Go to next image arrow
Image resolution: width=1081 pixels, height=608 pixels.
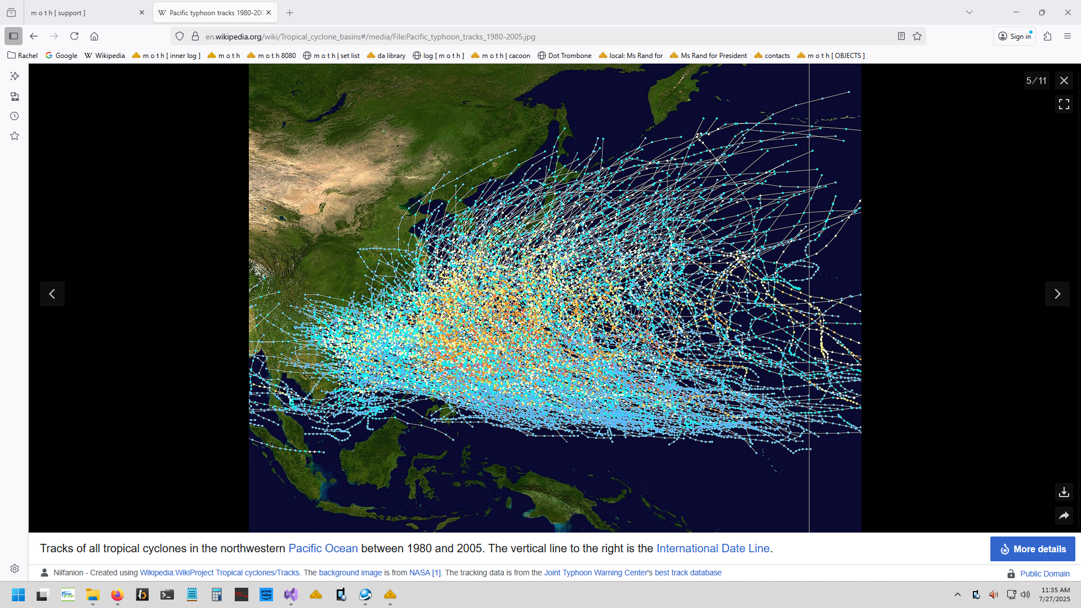click(x=1057, y=294)
